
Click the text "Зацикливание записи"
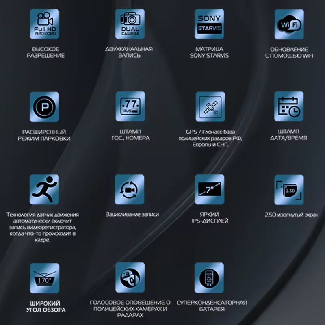click(132, 214)
